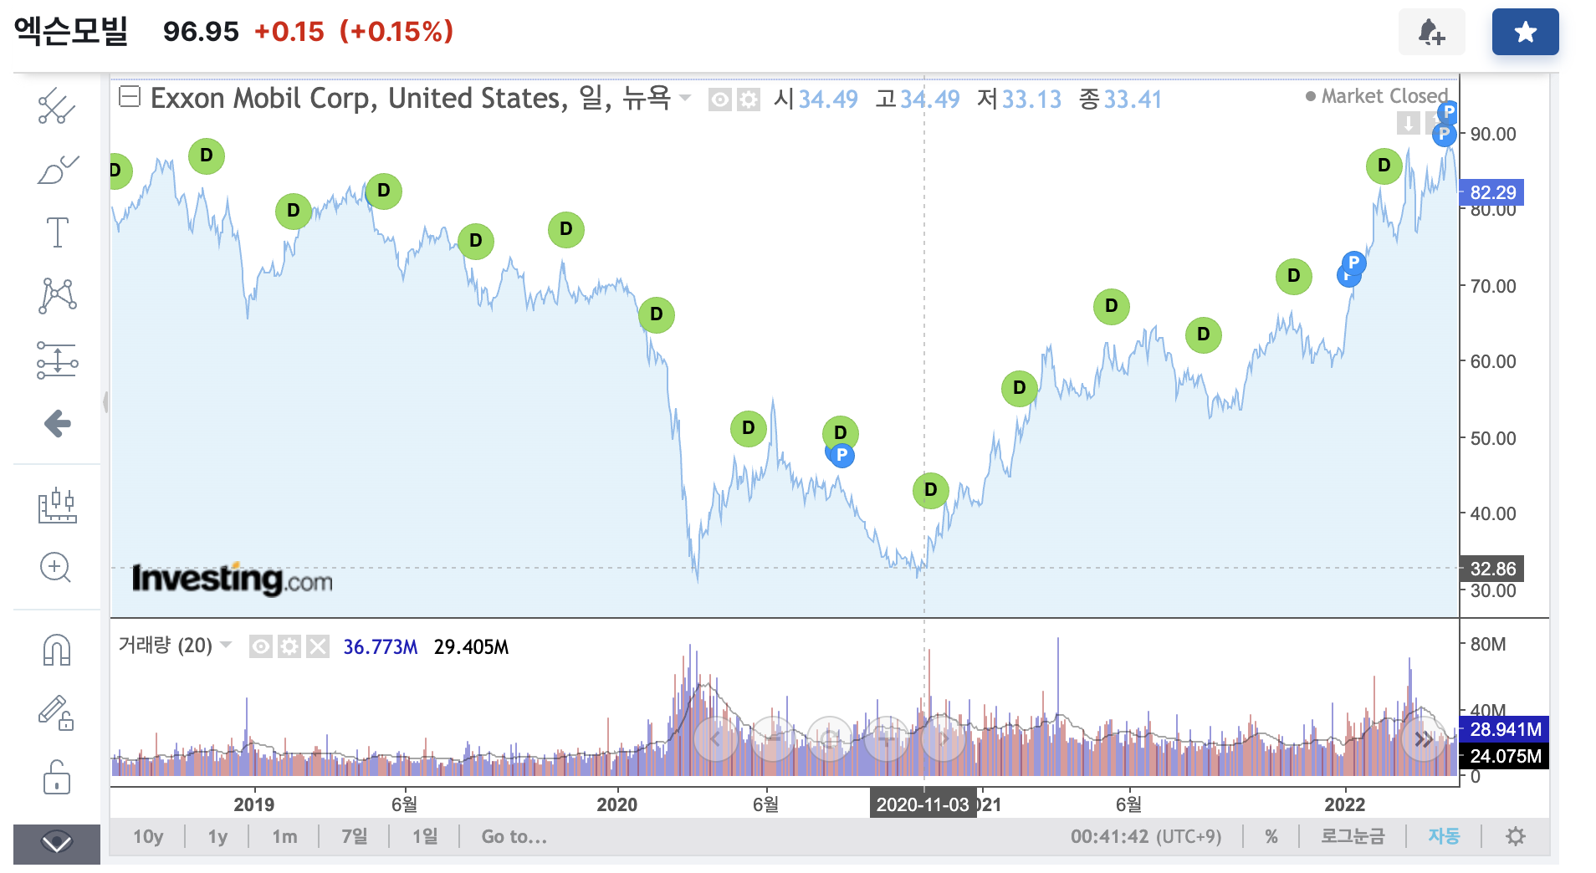The width and height of the screenshot is (1596, 873).
Task: Select the 7일 time range
Action: point(355,836)
